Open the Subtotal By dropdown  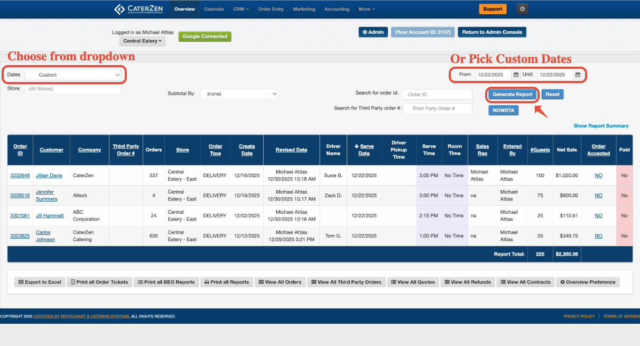239,94
